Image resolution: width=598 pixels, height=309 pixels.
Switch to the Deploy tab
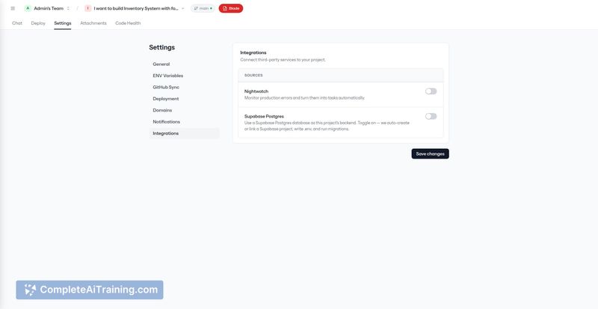(38, 23)
